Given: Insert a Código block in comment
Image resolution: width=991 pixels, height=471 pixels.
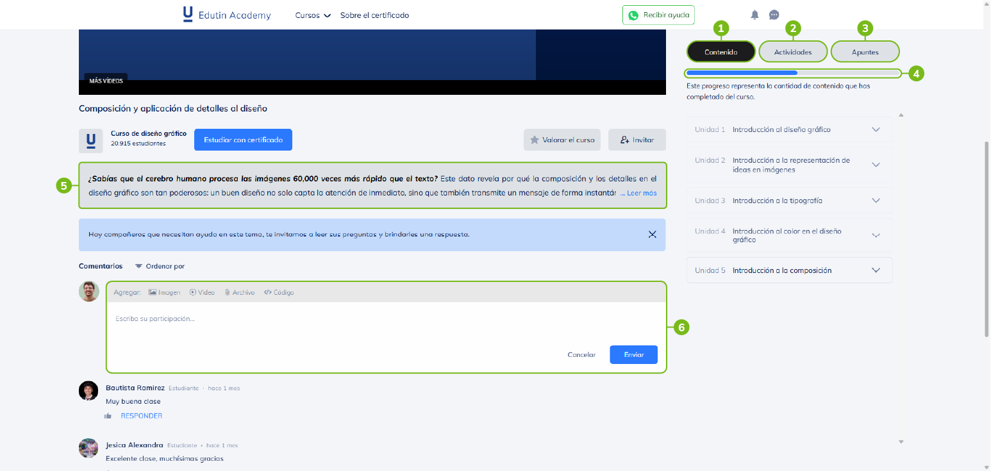Looking at the screenshot, I should click(279, 292).
